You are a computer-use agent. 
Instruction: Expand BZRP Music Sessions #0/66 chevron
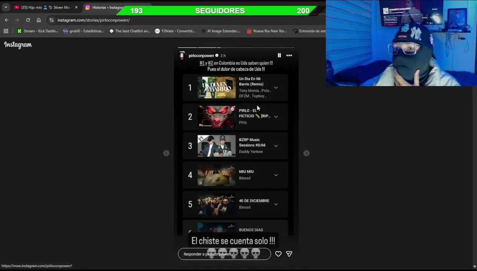pyautogui.click(x=276, y=146)
